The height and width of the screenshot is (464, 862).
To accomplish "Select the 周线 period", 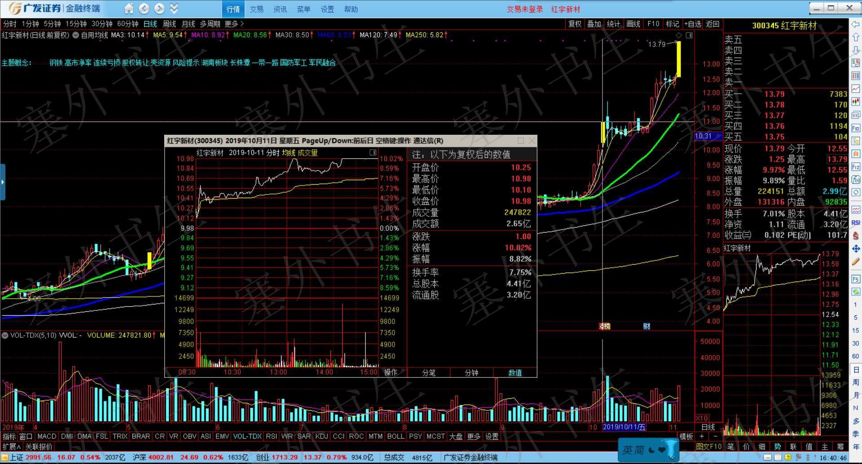I will [x=169, y=24].
